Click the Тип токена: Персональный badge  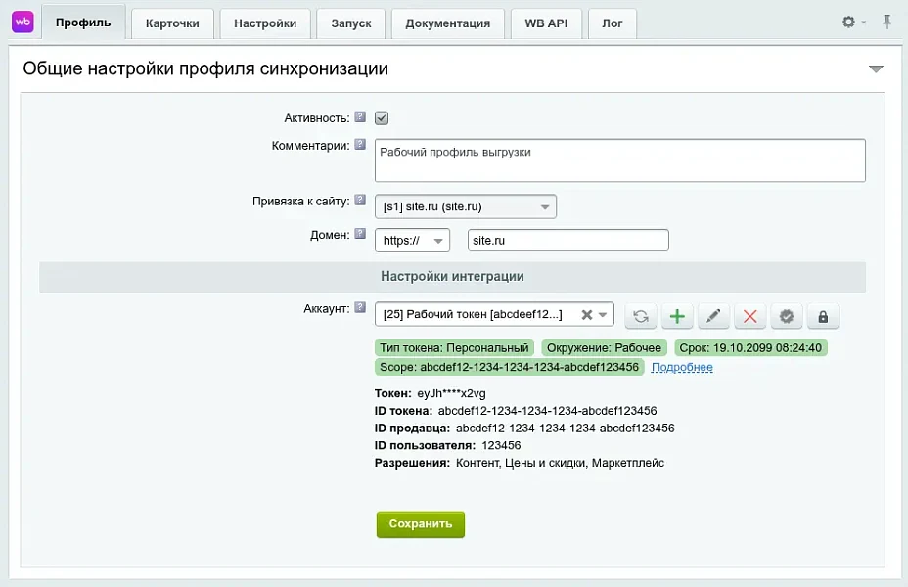tap(455, 348)
